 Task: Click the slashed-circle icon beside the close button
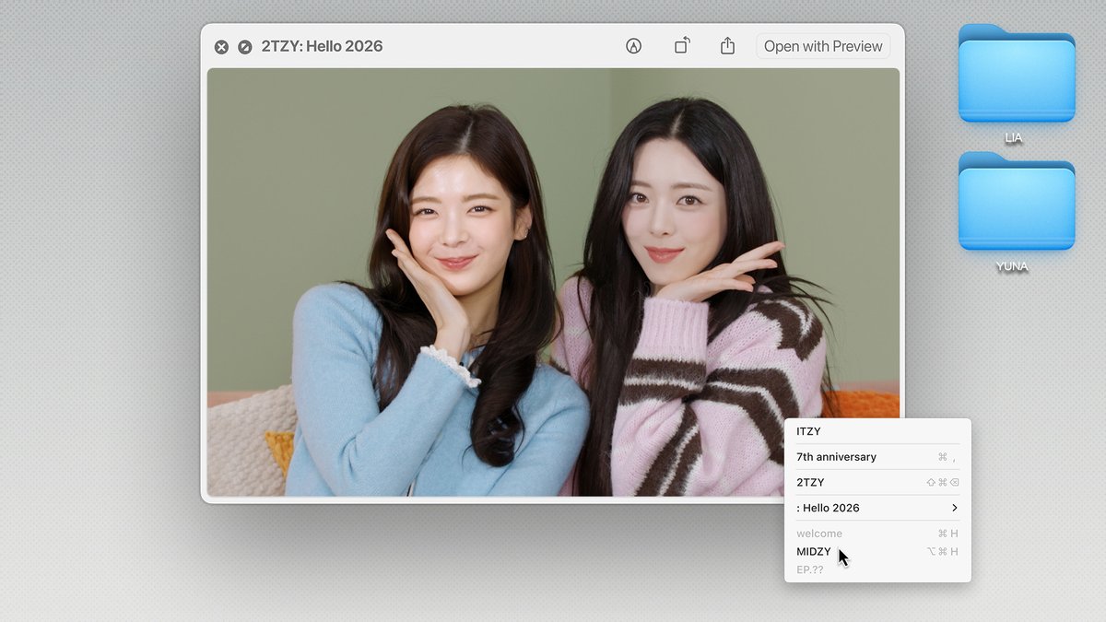coord(245,46)
